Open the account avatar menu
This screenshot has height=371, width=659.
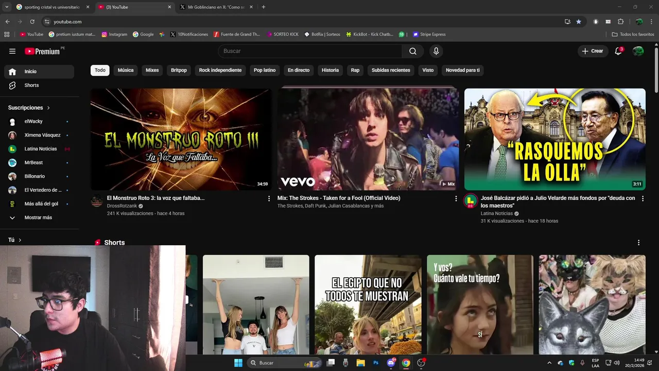point(638,51)
